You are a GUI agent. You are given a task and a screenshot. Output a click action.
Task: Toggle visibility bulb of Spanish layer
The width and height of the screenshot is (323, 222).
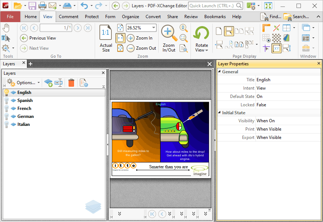click(7, 100)
